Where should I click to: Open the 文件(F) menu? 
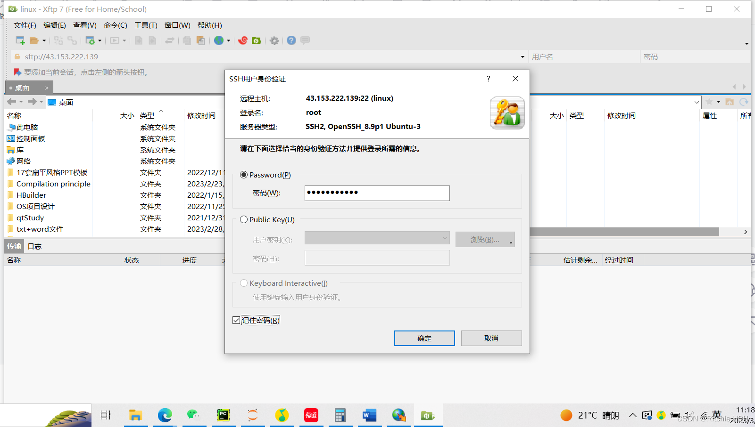[x=25, y=25]
